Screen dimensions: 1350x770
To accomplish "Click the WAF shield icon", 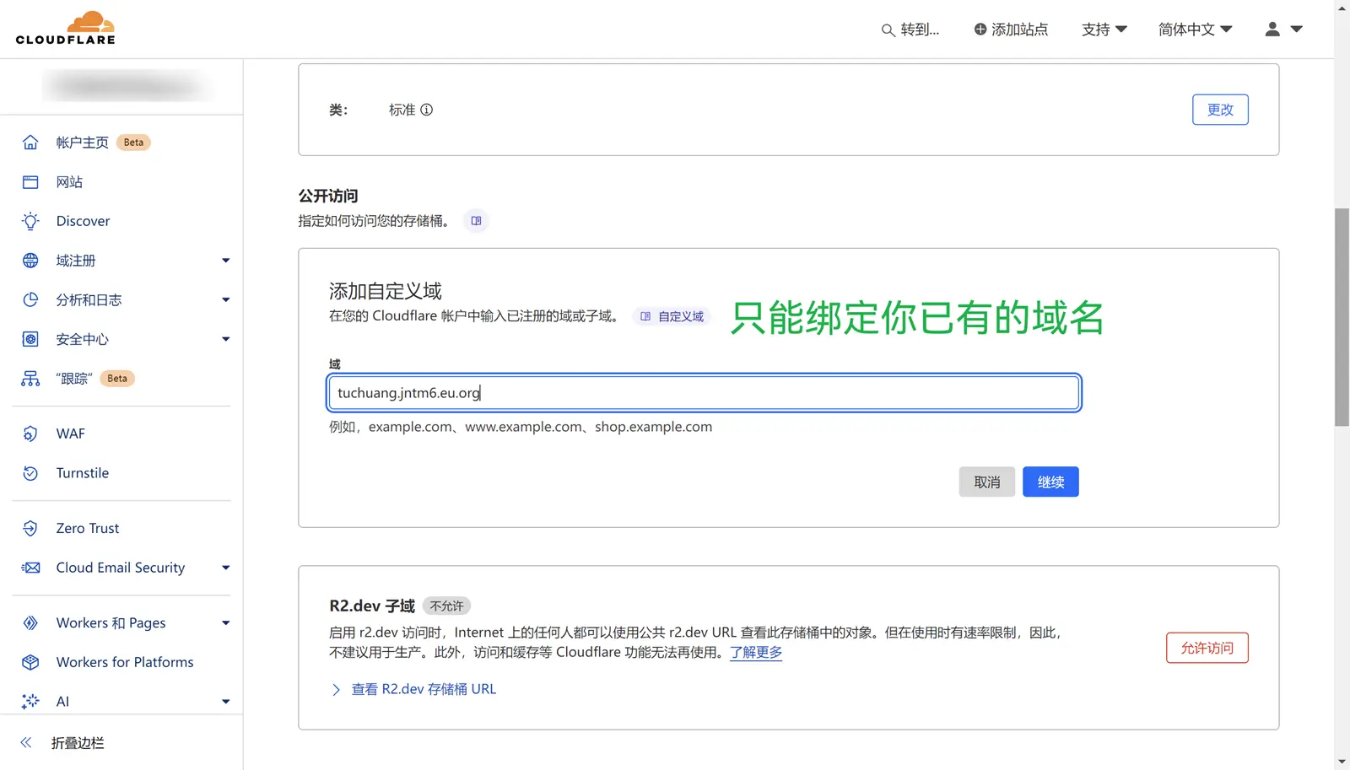I will 30,433.
